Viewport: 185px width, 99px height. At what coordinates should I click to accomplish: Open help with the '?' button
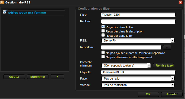(x=57, y=77)
